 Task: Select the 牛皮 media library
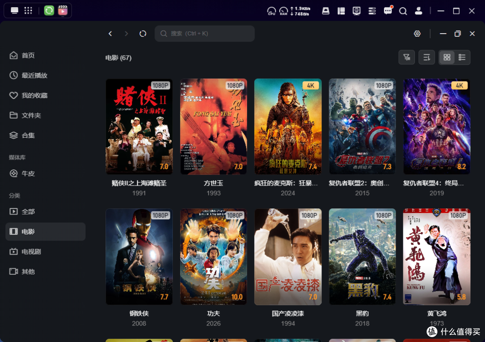[45, 173]
